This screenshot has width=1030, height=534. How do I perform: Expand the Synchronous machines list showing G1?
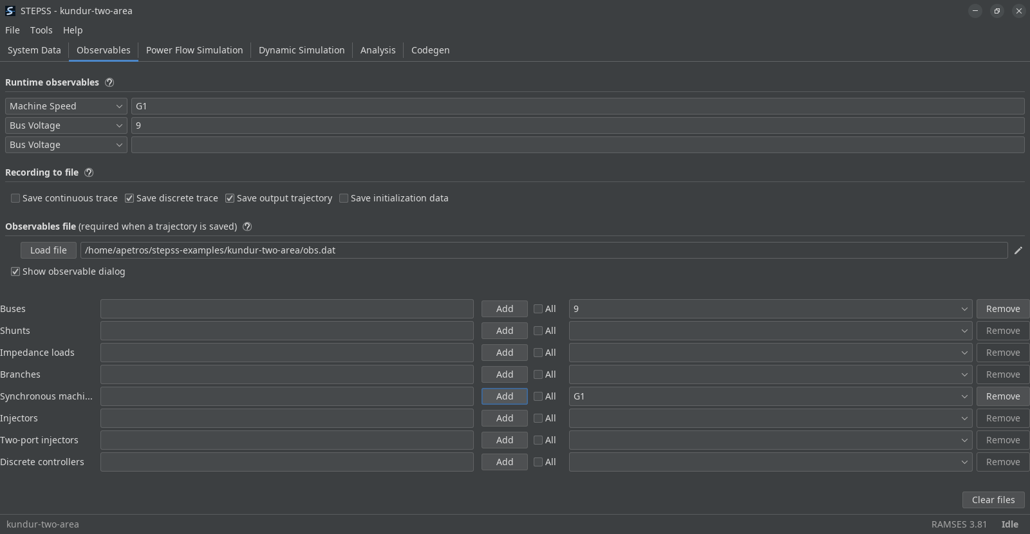point(771,396)
